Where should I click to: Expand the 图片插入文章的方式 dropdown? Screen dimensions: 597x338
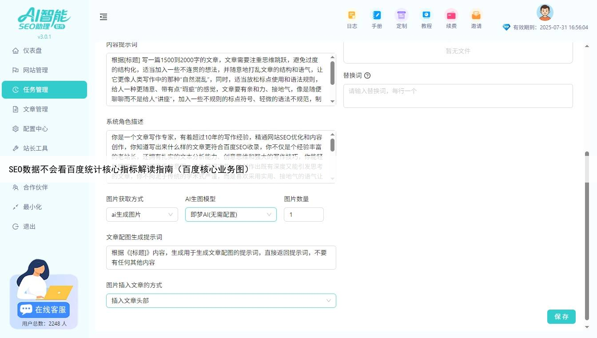221,301
